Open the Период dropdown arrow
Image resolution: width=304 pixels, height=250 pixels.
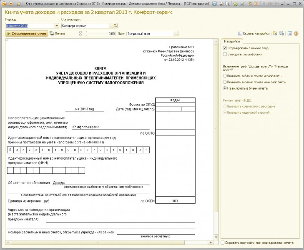57,26
